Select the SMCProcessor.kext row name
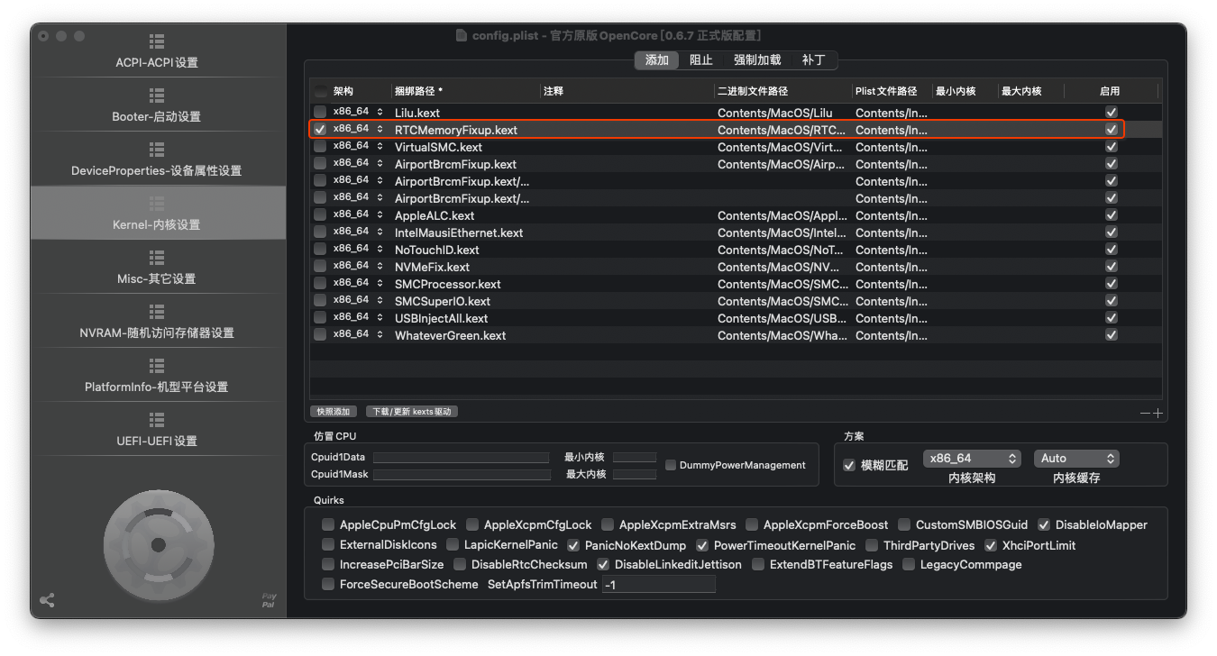This screenshot has width=1217, height=656. [x=447, y=284]
